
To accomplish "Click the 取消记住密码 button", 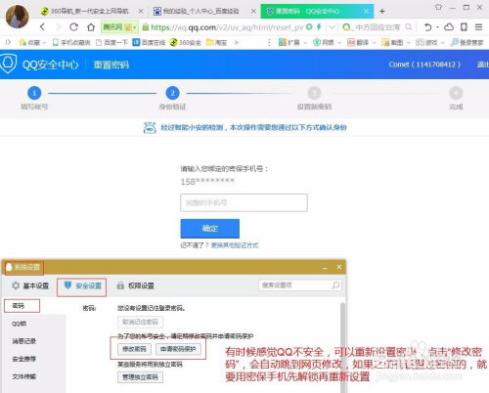I will (x=140, y=322).
